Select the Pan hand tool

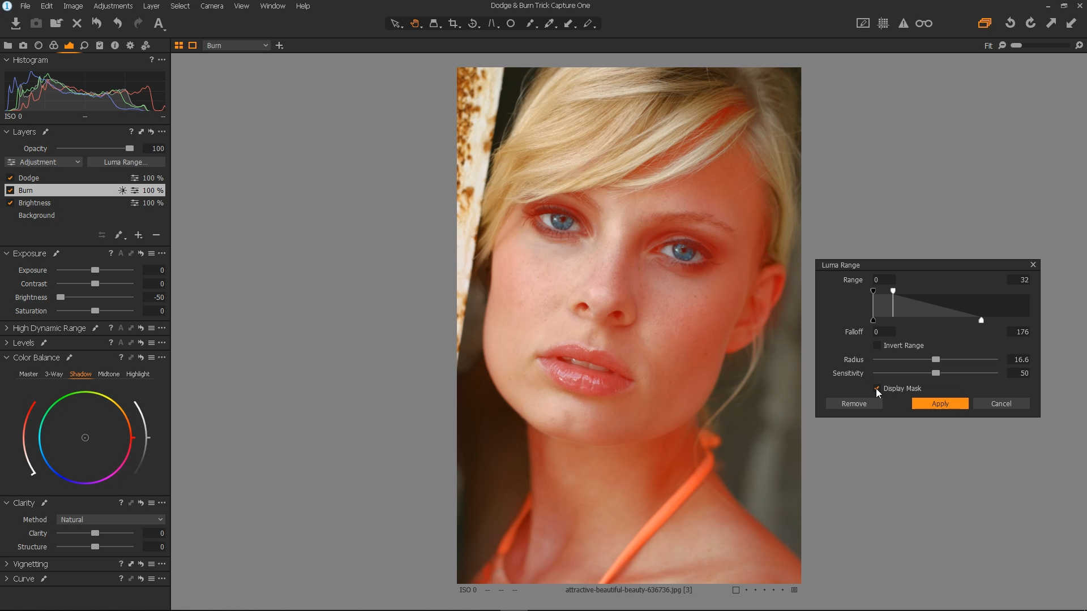(x=415, y=24)
